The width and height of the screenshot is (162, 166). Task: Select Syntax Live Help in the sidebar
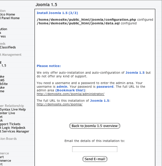[x=13, y=109]
